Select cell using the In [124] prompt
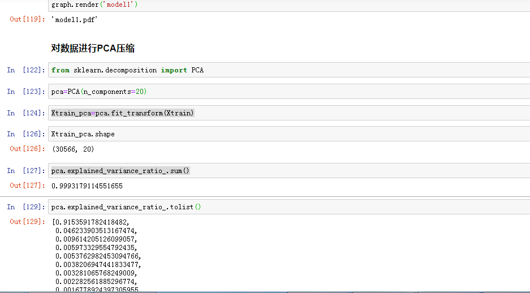The height and width of the screenshot is (293, 530). point(26,113)
